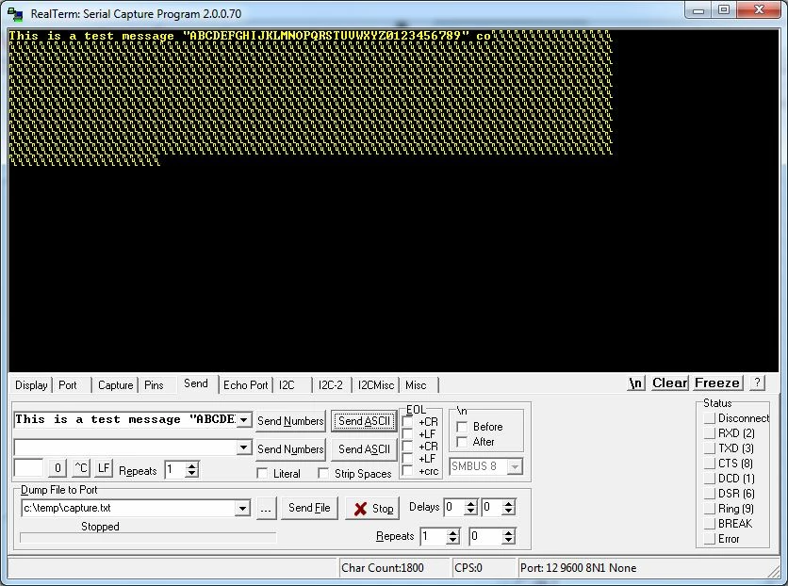Clear the terminal with the Clear button
Screen dimensions: 788x586
(x=669, y=383)
